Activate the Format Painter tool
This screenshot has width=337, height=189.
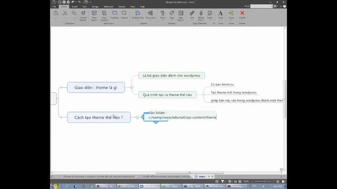[x=83, y=16]
